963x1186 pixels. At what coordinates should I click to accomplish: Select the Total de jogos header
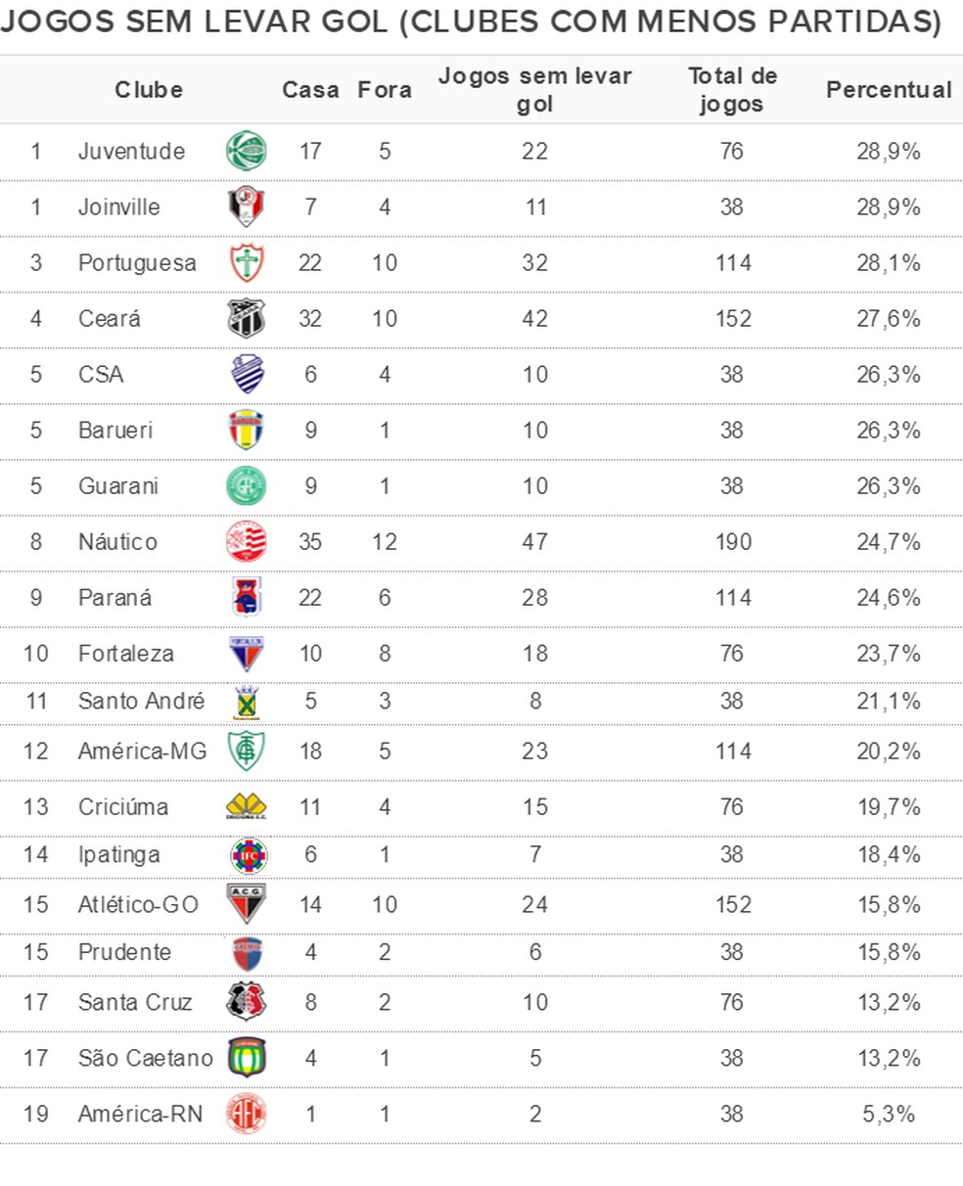coord(732,89)
